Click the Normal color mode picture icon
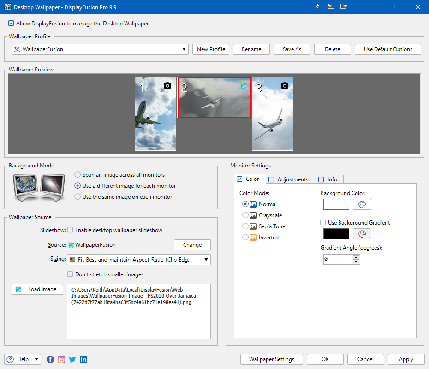The image size is (429, 369). [253, 204]
